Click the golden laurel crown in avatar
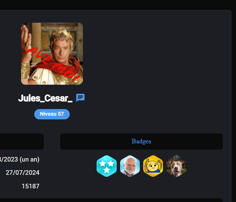Image resolution: width=236 pixels, height=202 pixels. (x=62, y=33)
